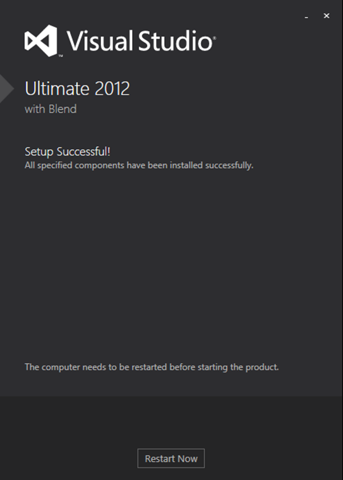Click the gray arrow on the left edge
This screenshot has height=480, width=343.
7,89
